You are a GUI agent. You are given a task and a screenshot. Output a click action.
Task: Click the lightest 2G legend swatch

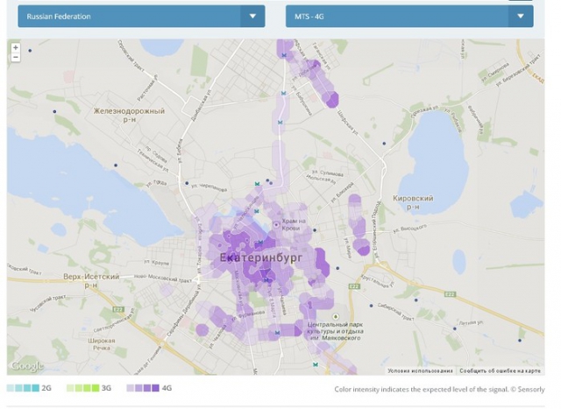11,388
